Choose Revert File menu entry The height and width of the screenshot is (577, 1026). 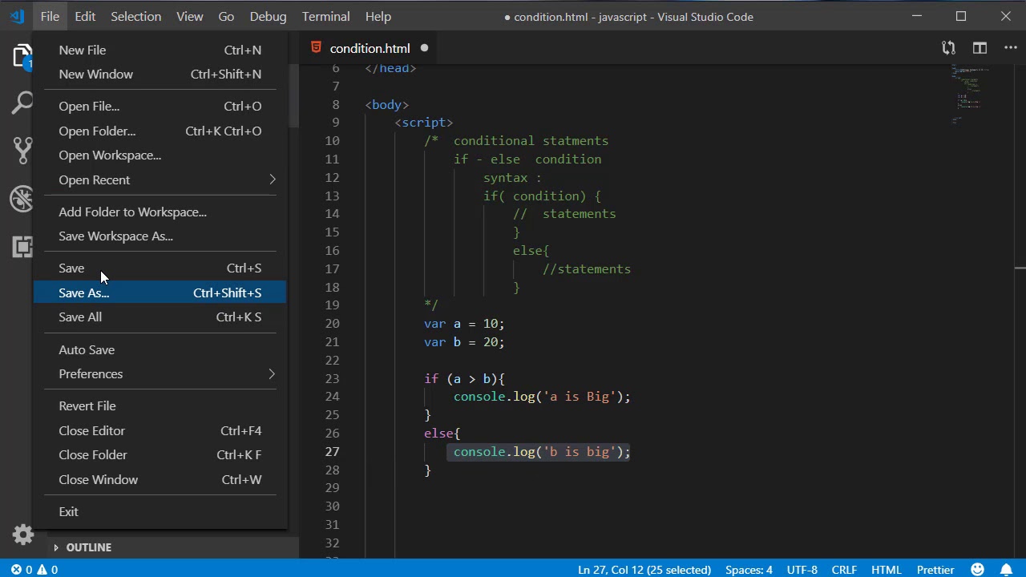[x=160, y=406]
